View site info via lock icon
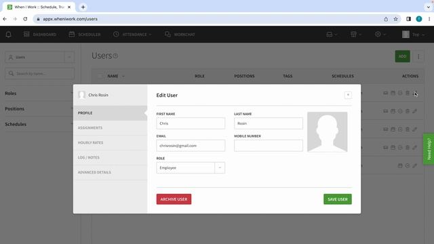This screenshot has height=244, width=434. click(38, 19)
